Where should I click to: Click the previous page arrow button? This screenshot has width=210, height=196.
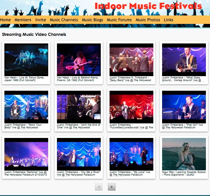(x=99, y=187)
